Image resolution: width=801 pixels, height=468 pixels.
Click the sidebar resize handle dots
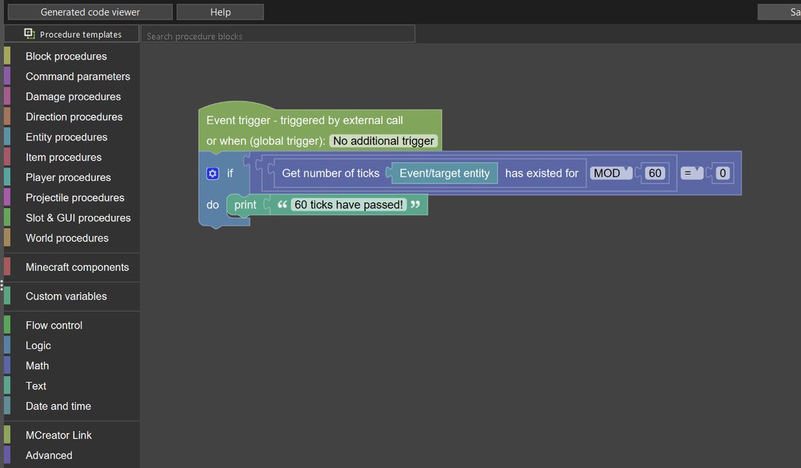pyautogui.click(x=2, y=285)
